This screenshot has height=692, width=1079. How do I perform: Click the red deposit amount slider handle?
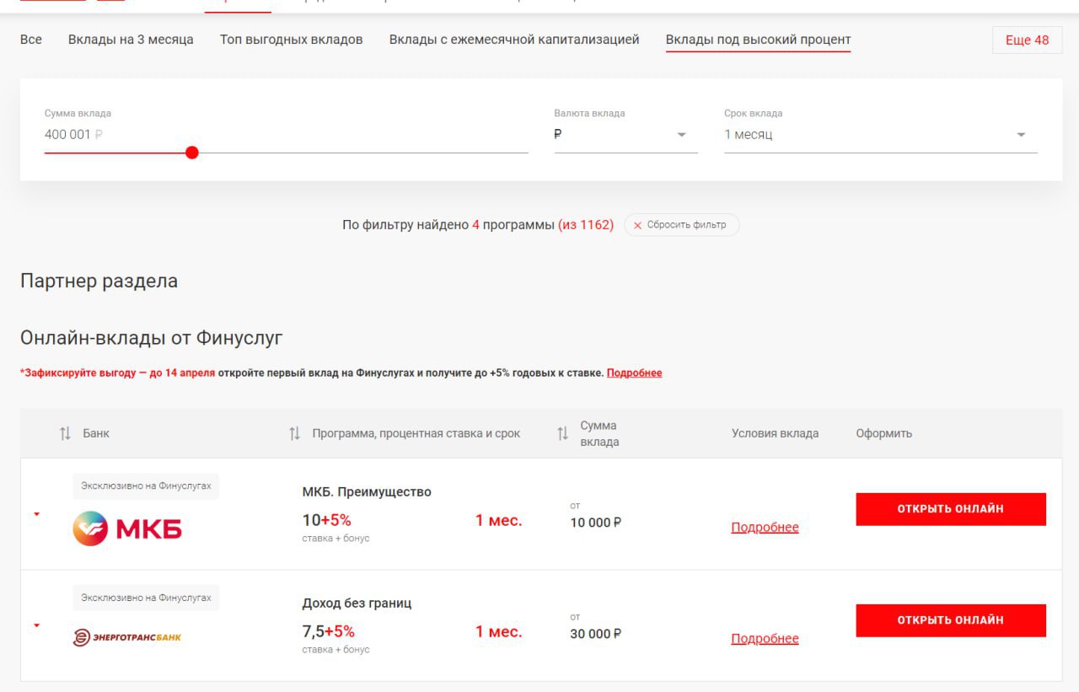[192, 153]
